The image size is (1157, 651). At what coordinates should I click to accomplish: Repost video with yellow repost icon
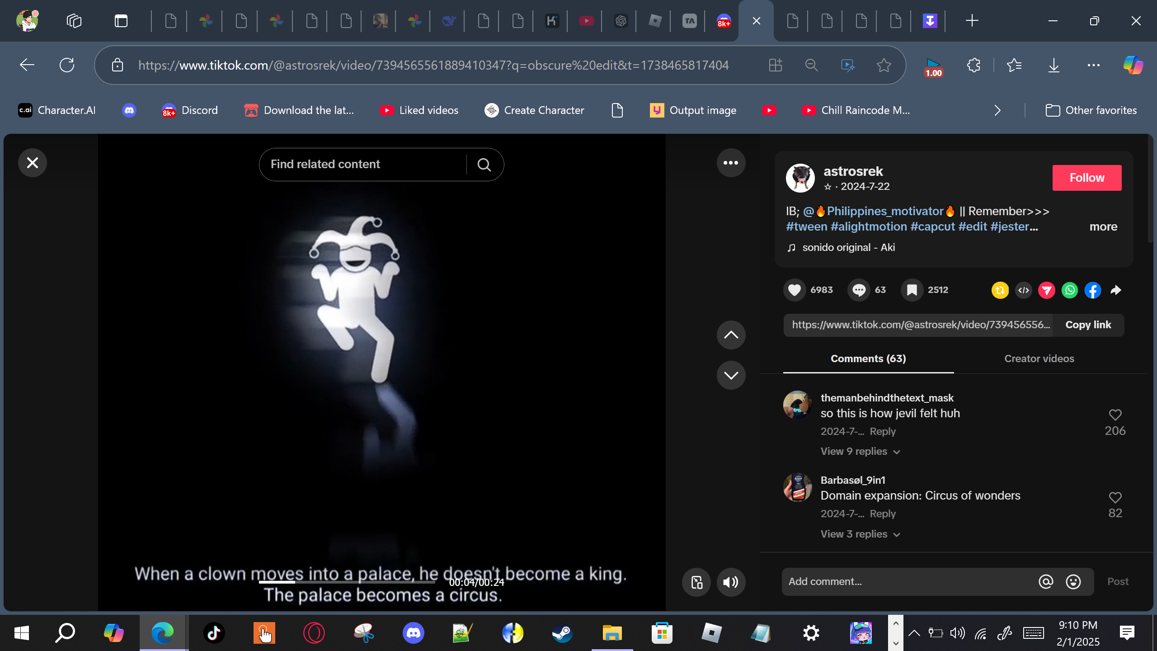pyautogui.click(x=1000, y=290)
